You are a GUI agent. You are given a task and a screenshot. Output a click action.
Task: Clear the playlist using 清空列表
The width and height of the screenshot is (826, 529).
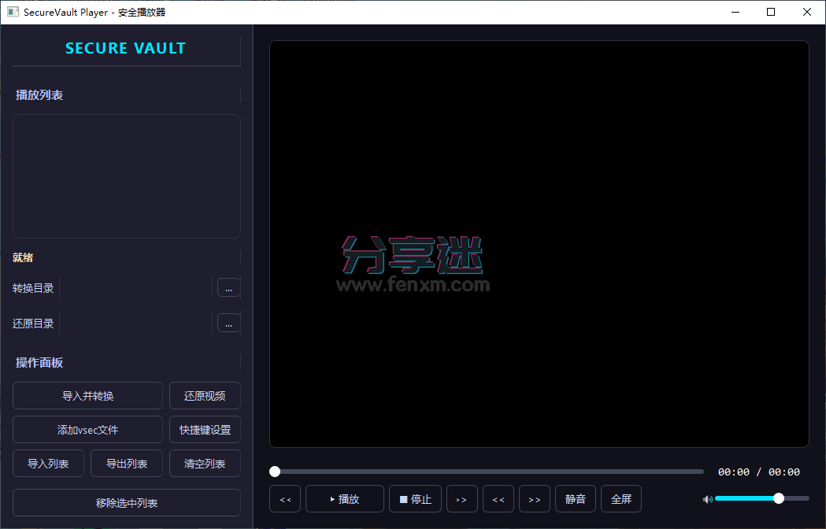click(x=205, y=463)
